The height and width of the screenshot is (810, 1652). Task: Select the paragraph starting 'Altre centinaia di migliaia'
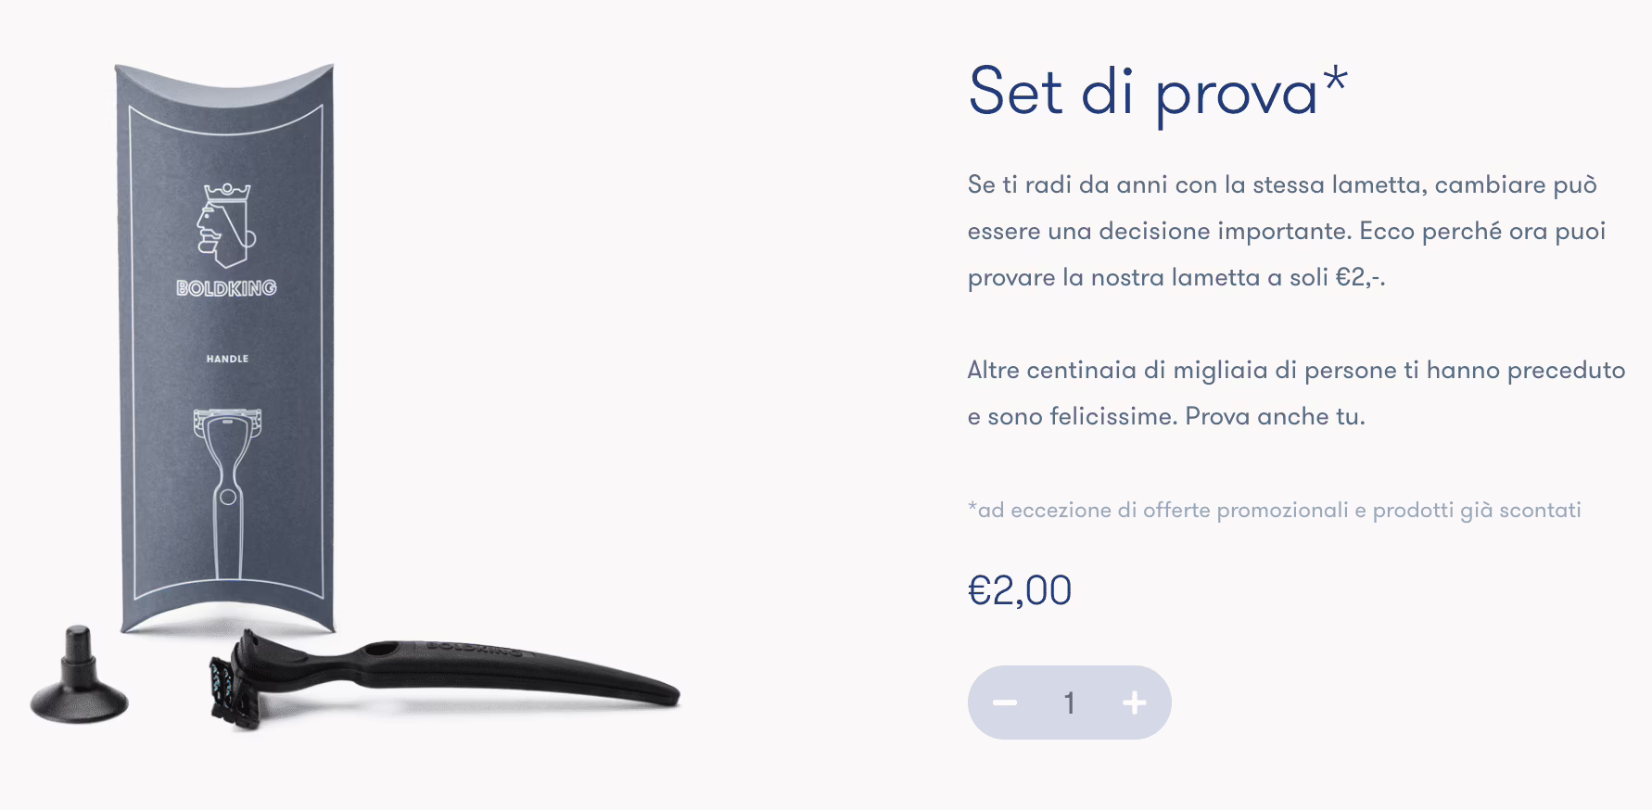coord(1289,392)
